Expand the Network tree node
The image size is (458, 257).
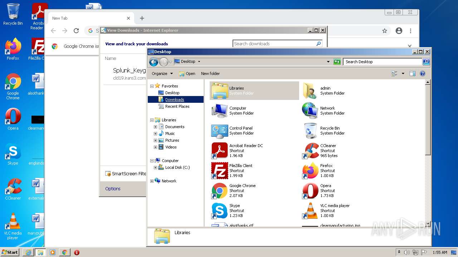point(152,181)
